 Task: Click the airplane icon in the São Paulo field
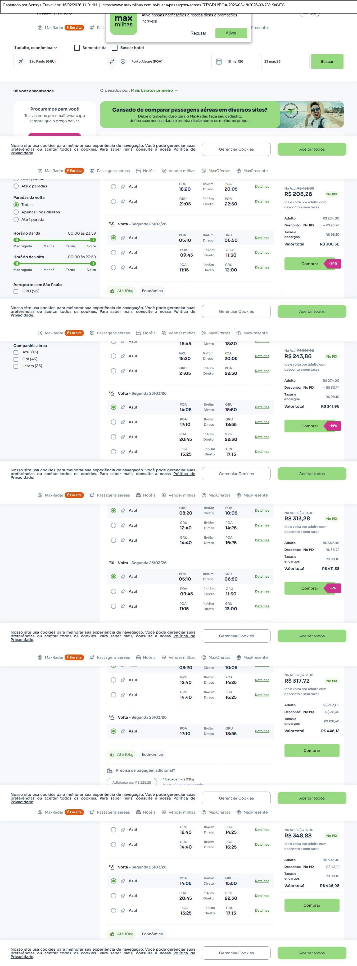point(21,62)
